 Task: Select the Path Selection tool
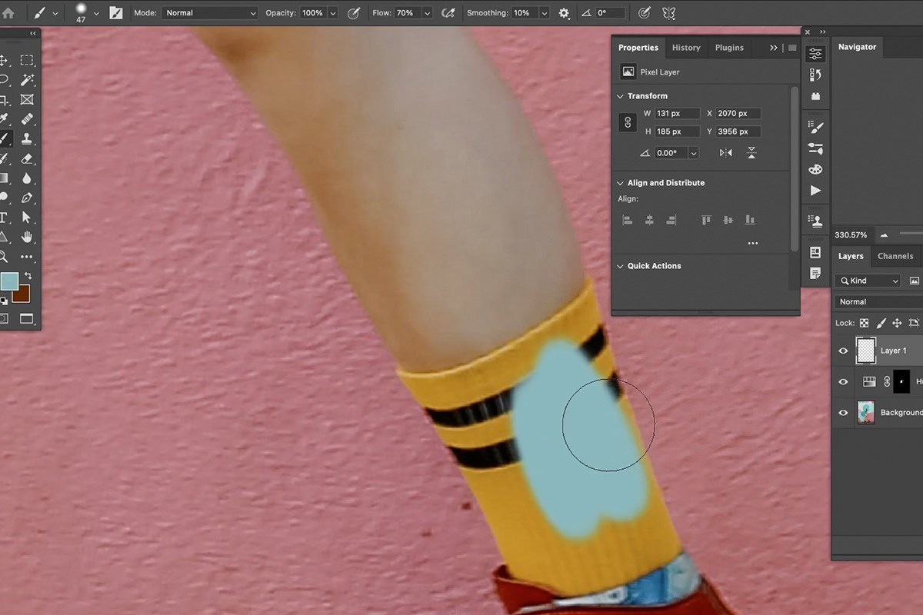point(27,218)
